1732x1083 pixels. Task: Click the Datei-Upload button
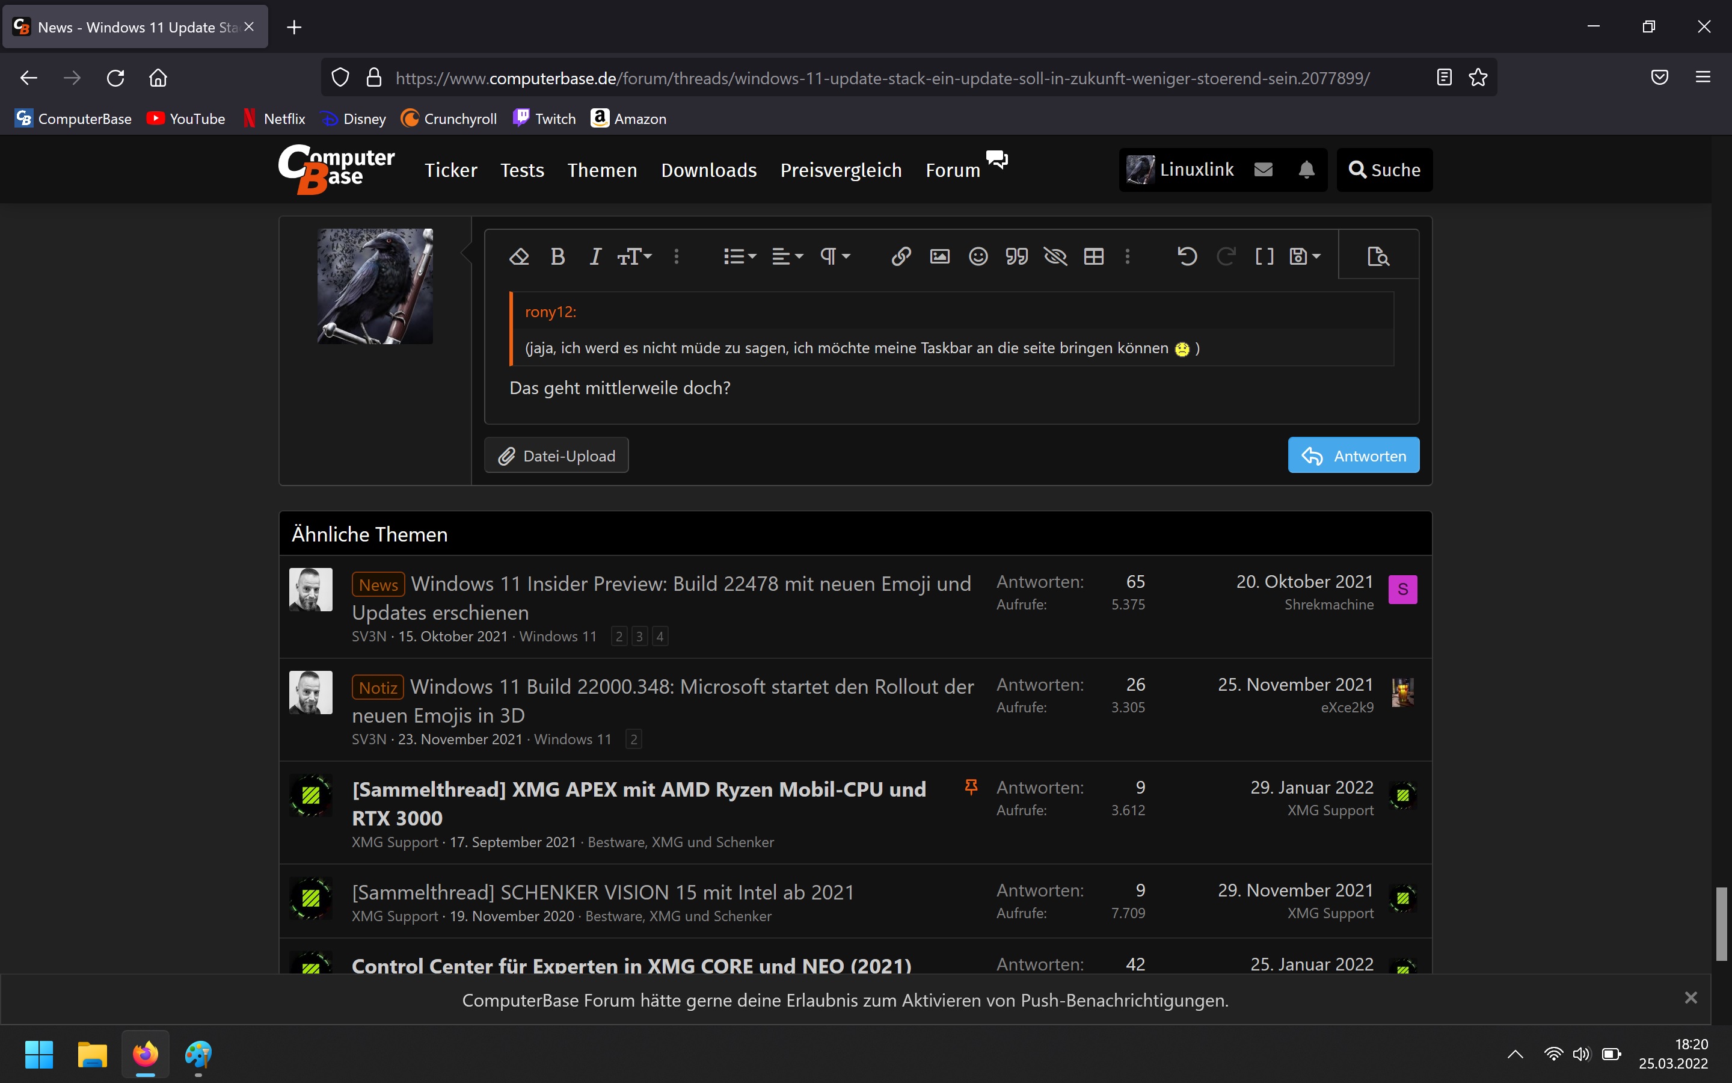click(x=556, y=455)
